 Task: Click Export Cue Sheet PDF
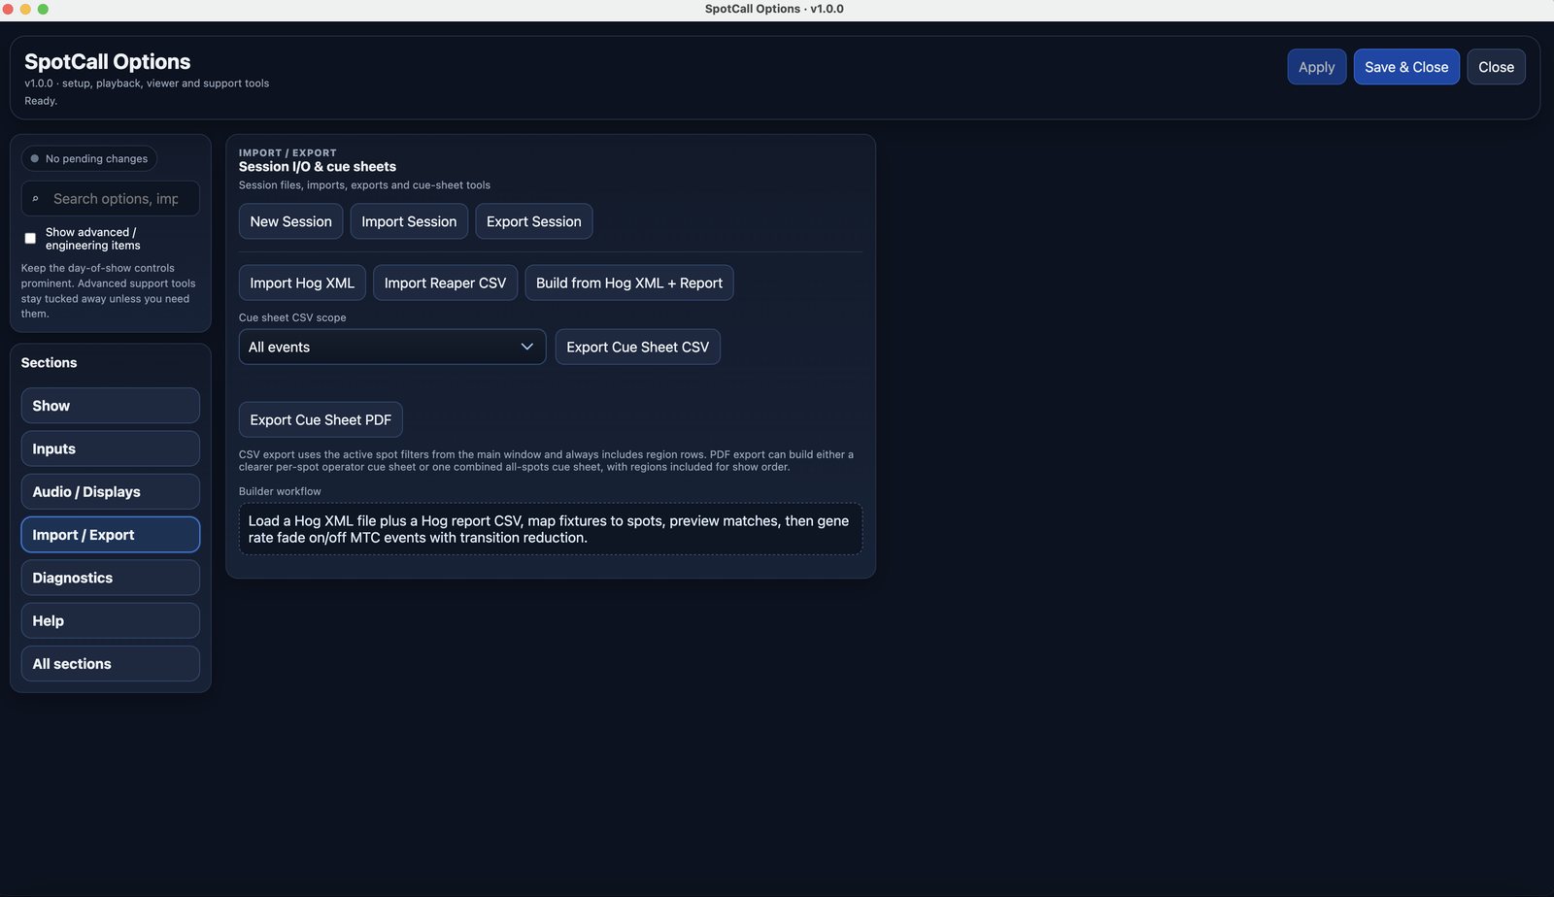click(321, 420)
